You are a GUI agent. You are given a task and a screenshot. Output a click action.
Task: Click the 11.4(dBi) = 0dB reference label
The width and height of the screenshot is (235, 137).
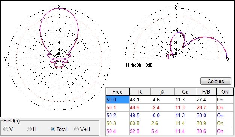click(x=139, y=65)
